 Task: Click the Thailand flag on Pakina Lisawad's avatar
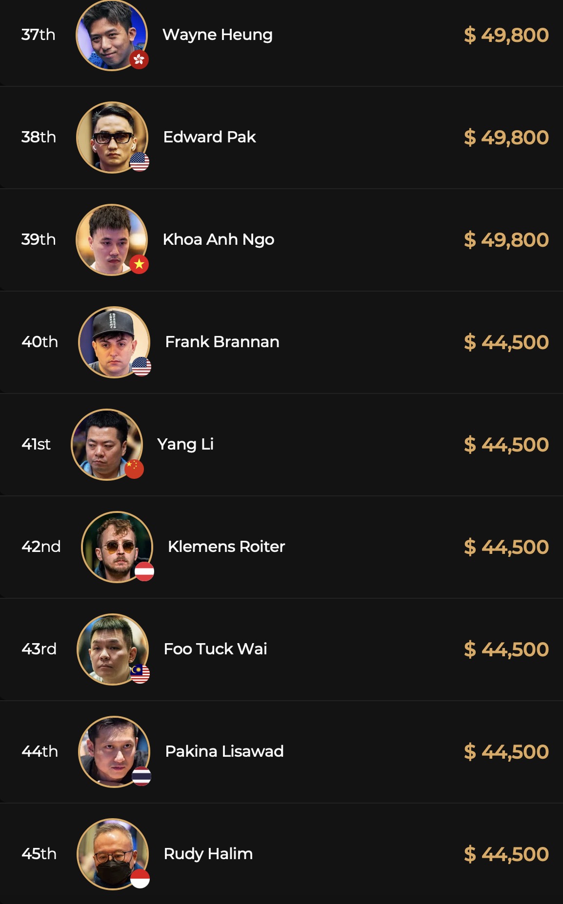point(141,776)
